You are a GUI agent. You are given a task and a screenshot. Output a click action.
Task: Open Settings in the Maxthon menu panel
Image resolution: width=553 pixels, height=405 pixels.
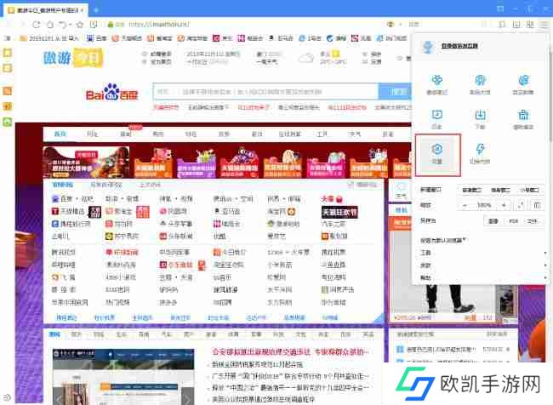[437, 155]
